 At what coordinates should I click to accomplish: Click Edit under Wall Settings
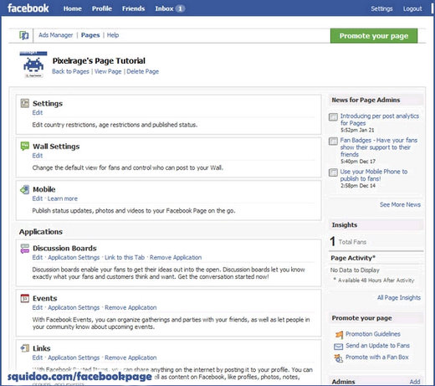click(38, 156)
